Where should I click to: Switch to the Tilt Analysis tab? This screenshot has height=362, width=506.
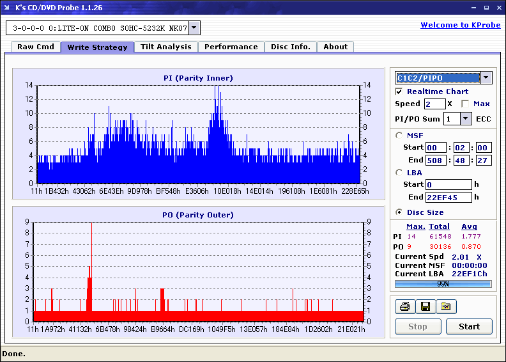click(166, 47)
